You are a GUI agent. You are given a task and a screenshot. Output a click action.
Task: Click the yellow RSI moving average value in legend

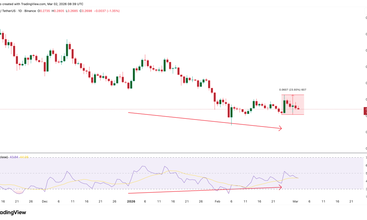click(x=24, y=157)
